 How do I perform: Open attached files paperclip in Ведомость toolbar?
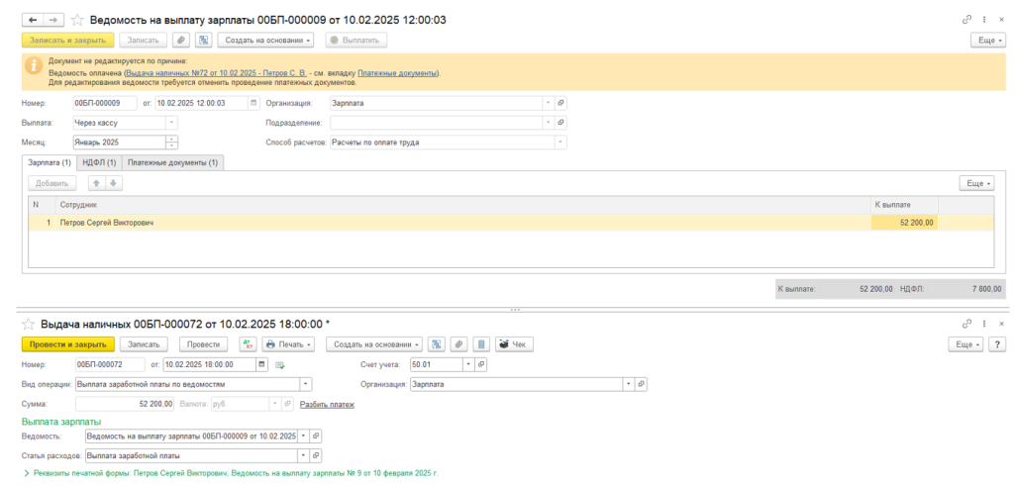pyautogui.click(x=182, y=40)
